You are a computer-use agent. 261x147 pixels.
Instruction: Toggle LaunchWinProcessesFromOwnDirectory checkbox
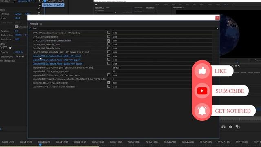click(109, 86)
